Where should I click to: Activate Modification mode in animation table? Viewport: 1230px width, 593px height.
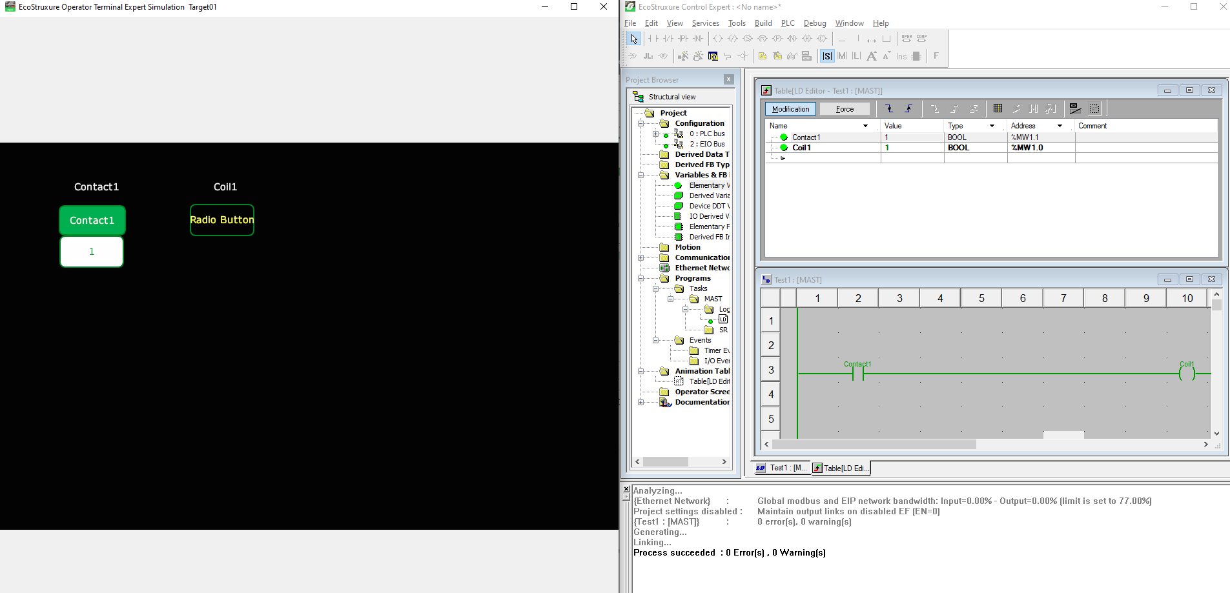(790, 109)
